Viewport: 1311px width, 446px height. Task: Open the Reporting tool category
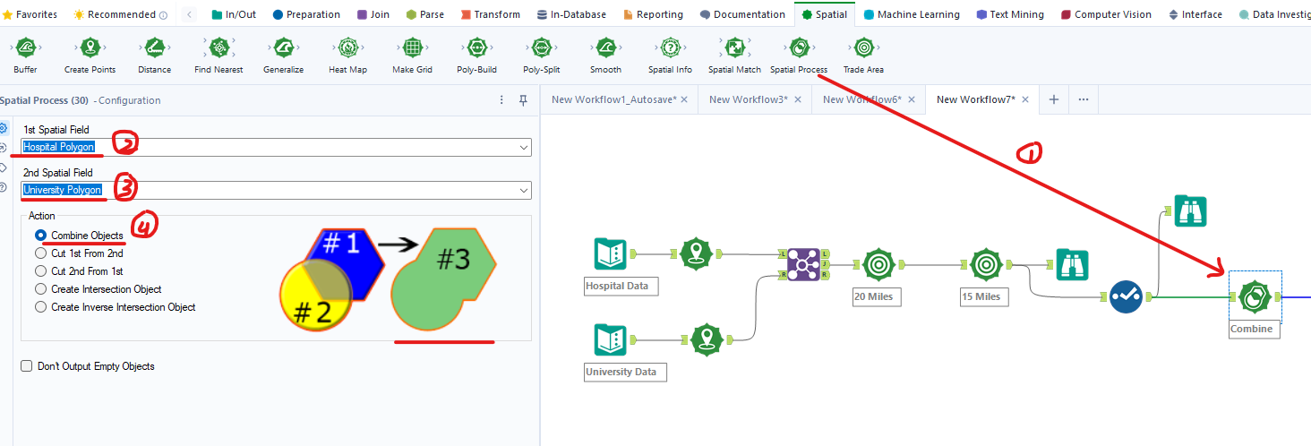tap(653, 14)
